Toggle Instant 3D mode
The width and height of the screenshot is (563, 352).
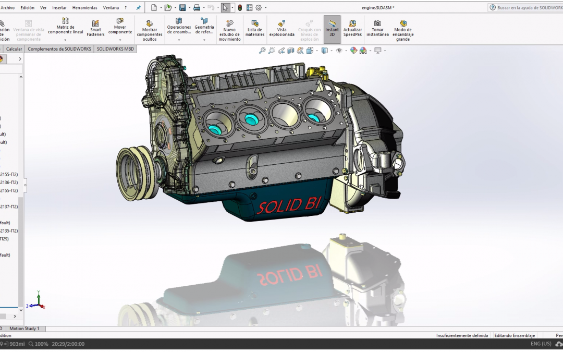point(332,28)
